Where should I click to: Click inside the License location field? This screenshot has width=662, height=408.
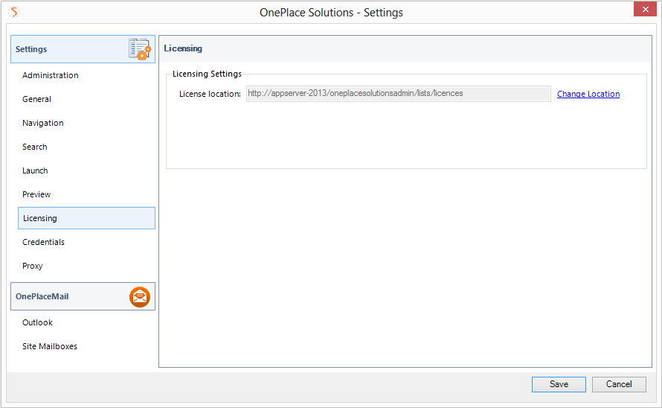(x=398, y=94)
